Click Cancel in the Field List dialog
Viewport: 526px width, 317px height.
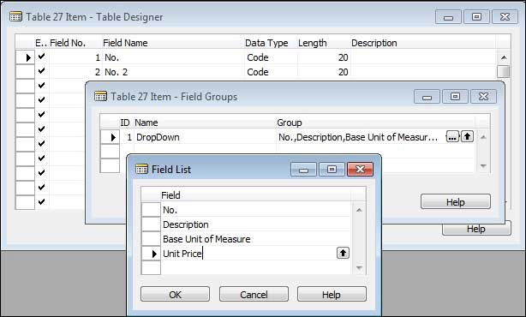pyautogui.click(x=254, y=294)
